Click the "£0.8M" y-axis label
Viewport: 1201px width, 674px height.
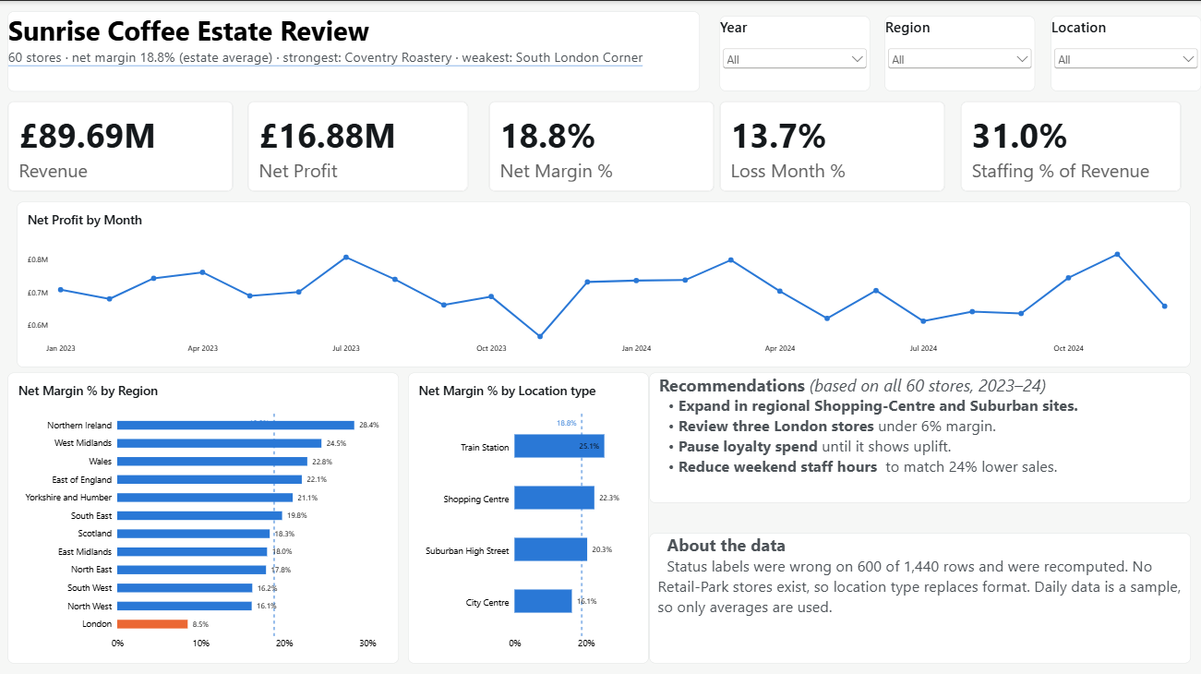coord(38,259)
